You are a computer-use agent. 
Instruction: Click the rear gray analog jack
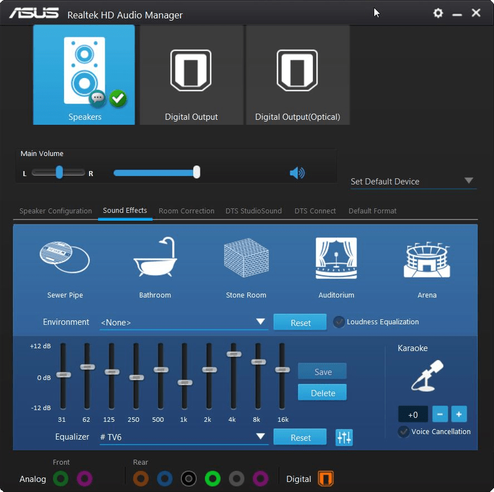point(237,479)
